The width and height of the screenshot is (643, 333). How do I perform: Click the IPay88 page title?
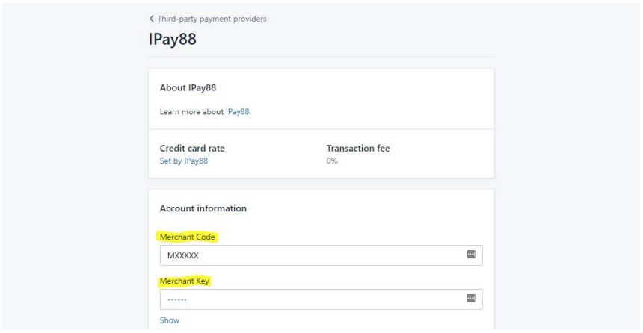click(172, 40)
